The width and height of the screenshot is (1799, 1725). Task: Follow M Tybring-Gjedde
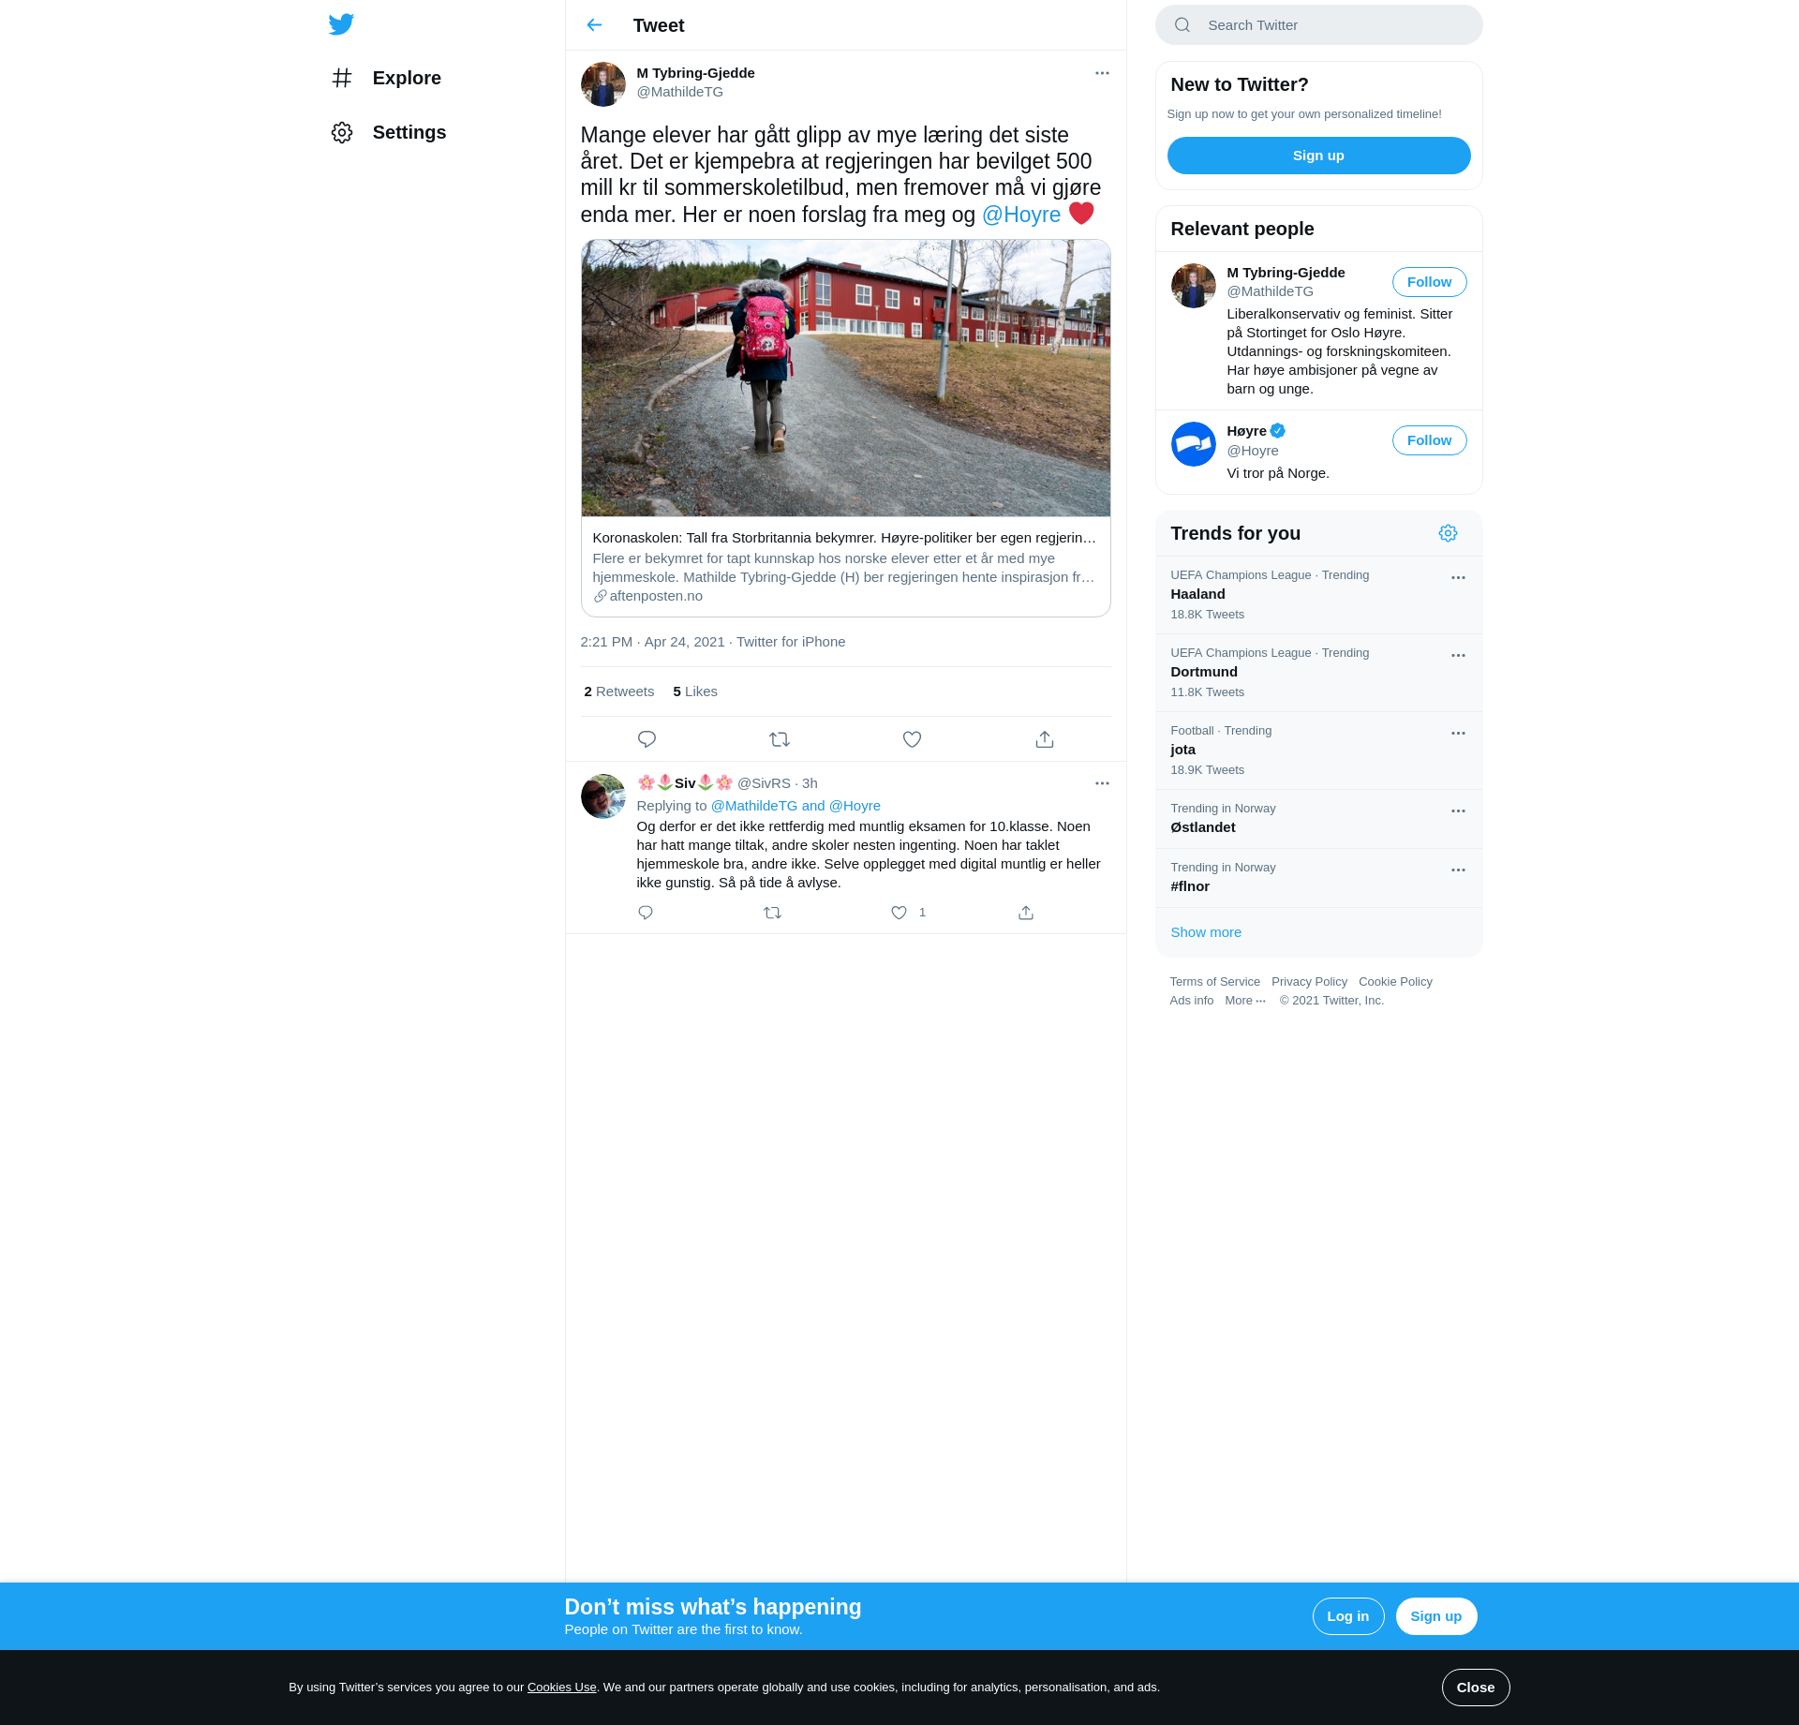pyautogui.click(x=1429, y=282)
